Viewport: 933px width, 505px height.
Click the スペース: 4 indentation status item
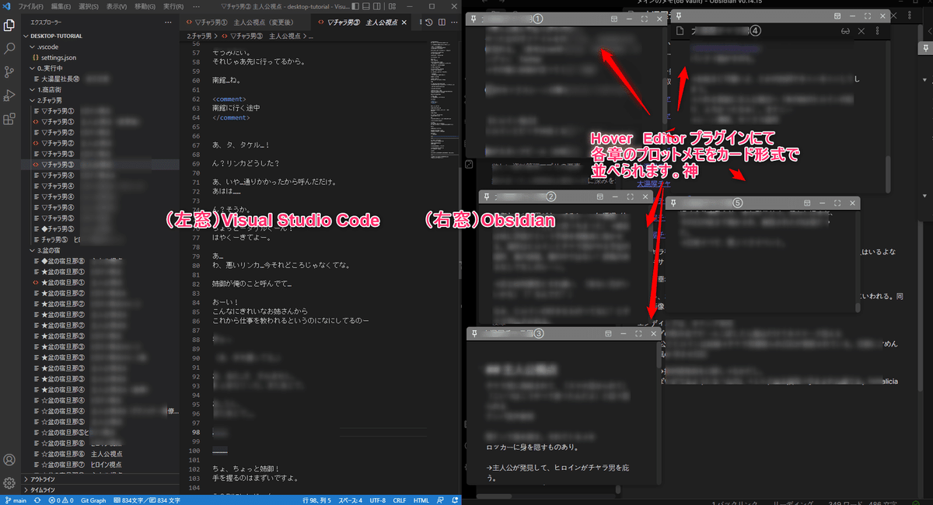(x=351, y=500)
